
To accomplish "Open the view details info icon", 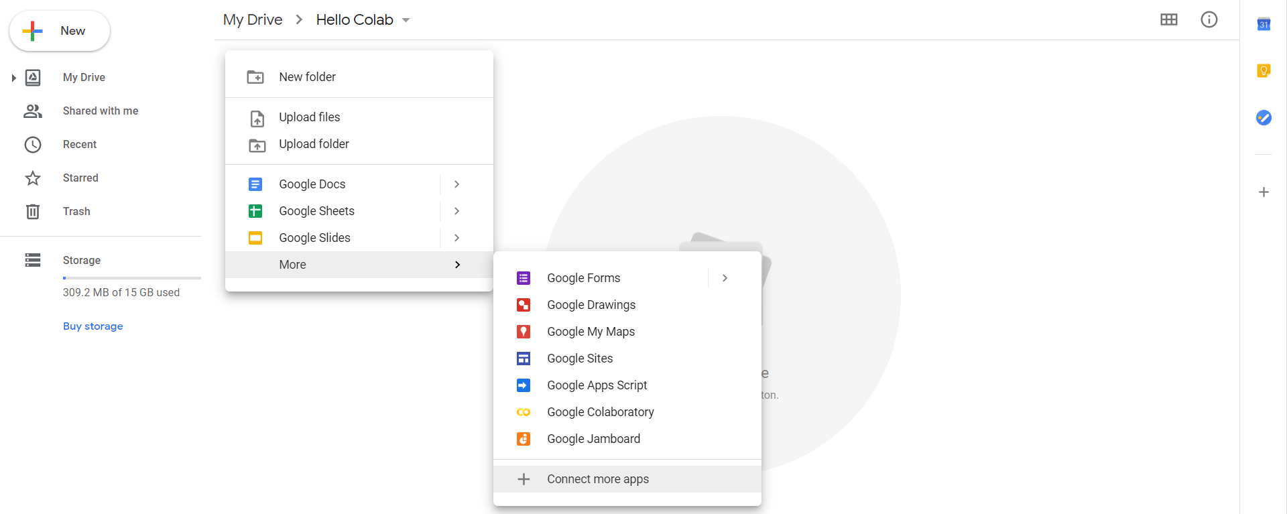I will [x=1209, y=19].
